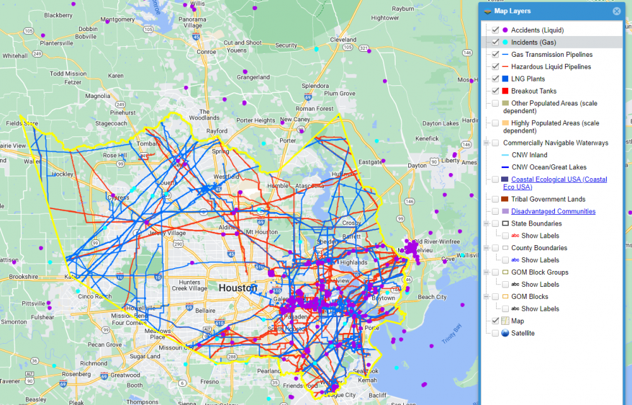Click the State Boundaries square icon
The image size is (632, 405).
tap(505, 224)
